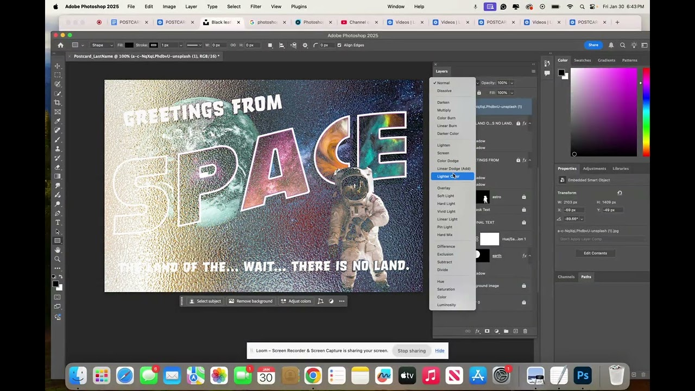Click the hue slider in Color panel
Screen dimensions: 695x391
646,112
